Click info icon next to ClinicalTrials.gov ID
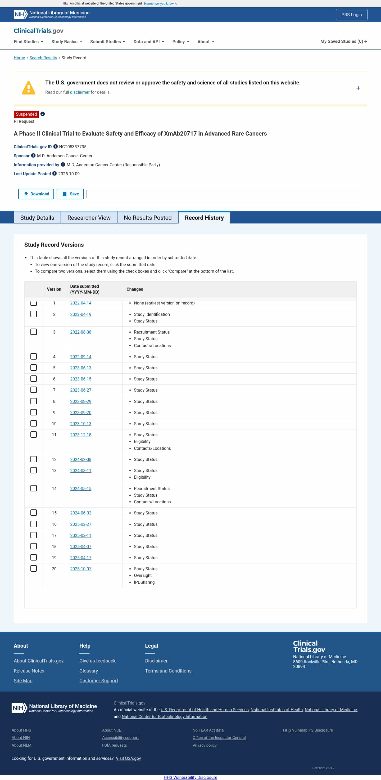The image size is (381, 780). 56,147
